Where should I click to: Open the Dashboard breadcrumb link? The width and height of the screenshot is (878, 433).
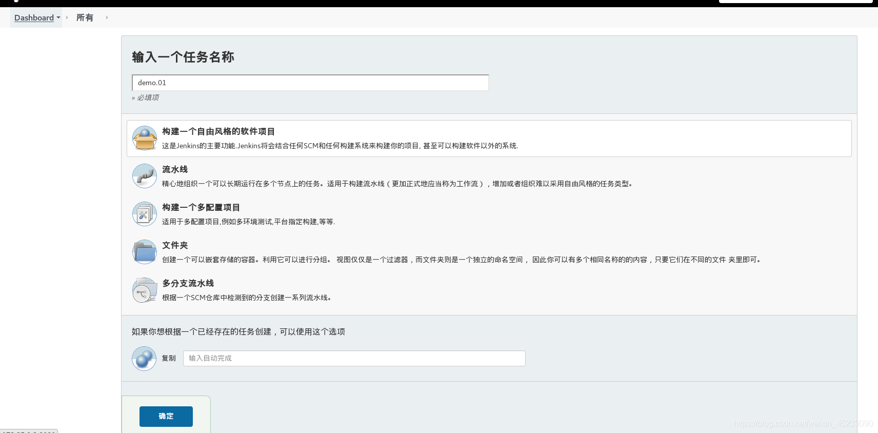coord(34,17)
